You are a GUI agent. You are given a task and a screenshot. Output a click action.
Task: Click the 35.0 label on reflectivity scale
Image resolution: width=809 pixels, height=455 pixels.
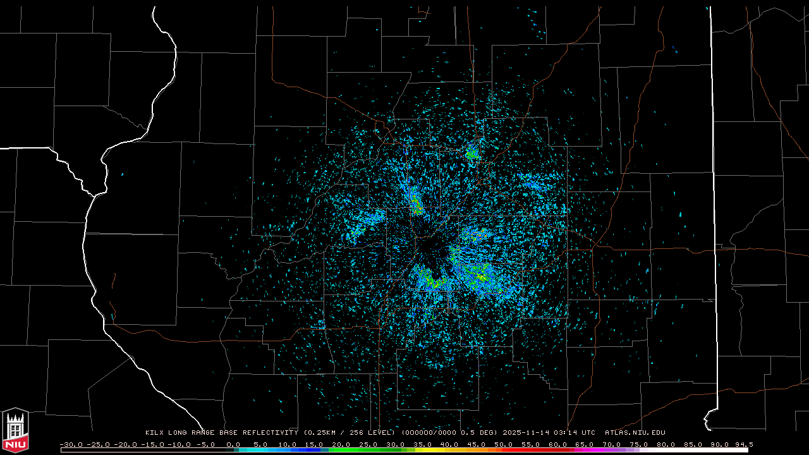pos(422,444)
